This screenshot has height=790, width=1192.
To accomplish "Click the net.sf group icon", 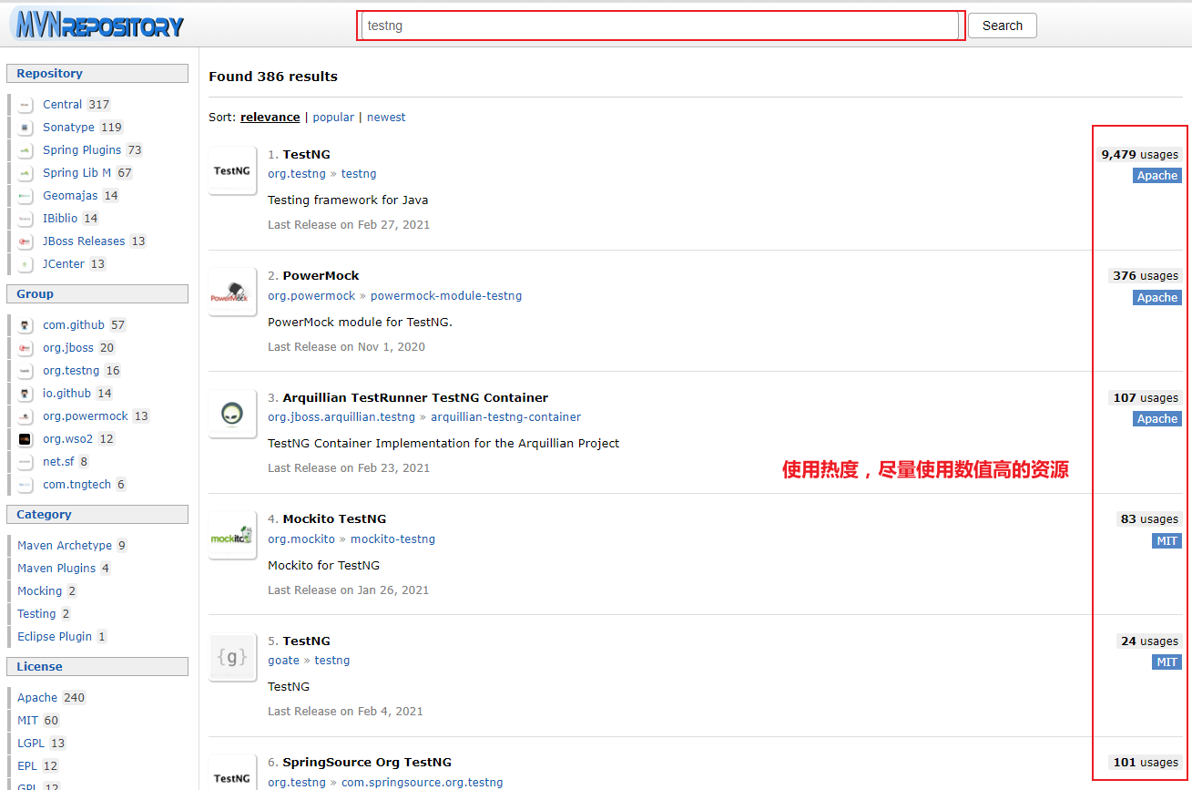I will click(25, 462).
